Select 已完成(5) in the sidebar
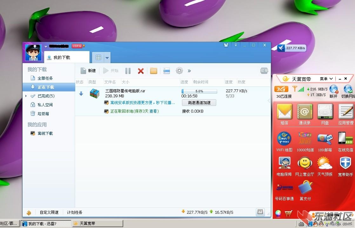 coord(46,96)
